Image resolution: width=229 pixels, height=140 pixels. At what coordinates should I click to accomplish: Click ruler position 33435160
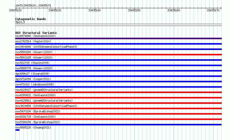pos(173,10)
